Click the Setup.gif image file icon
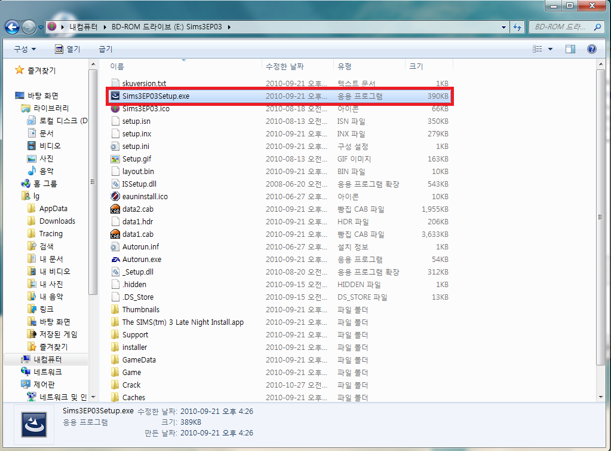 115,159
